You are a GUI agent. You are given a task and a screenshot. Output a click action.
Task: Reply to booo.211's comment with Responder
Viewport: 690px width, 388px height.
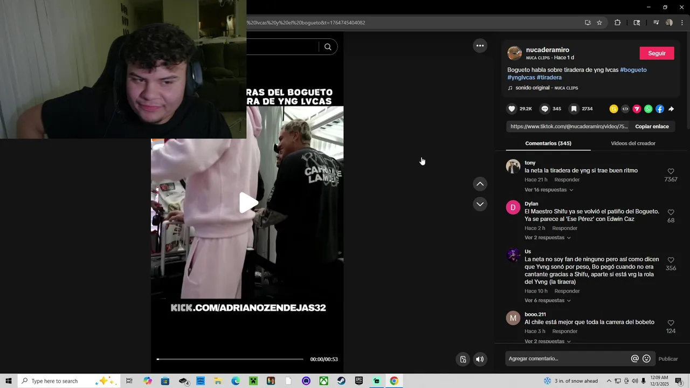(565, 331)
